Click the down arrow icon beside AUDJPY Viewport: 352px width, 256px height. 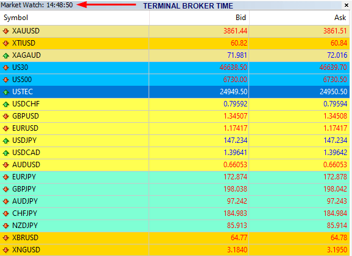pos(6,201)
